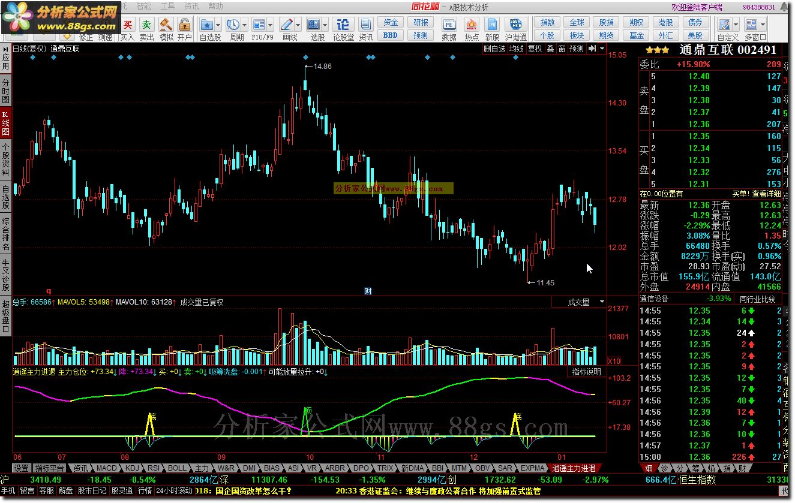Click the 买入 (buy) toolbar icon
This screenshot has height=503, width=795.
pyautogui.click(x=128, y=25)
